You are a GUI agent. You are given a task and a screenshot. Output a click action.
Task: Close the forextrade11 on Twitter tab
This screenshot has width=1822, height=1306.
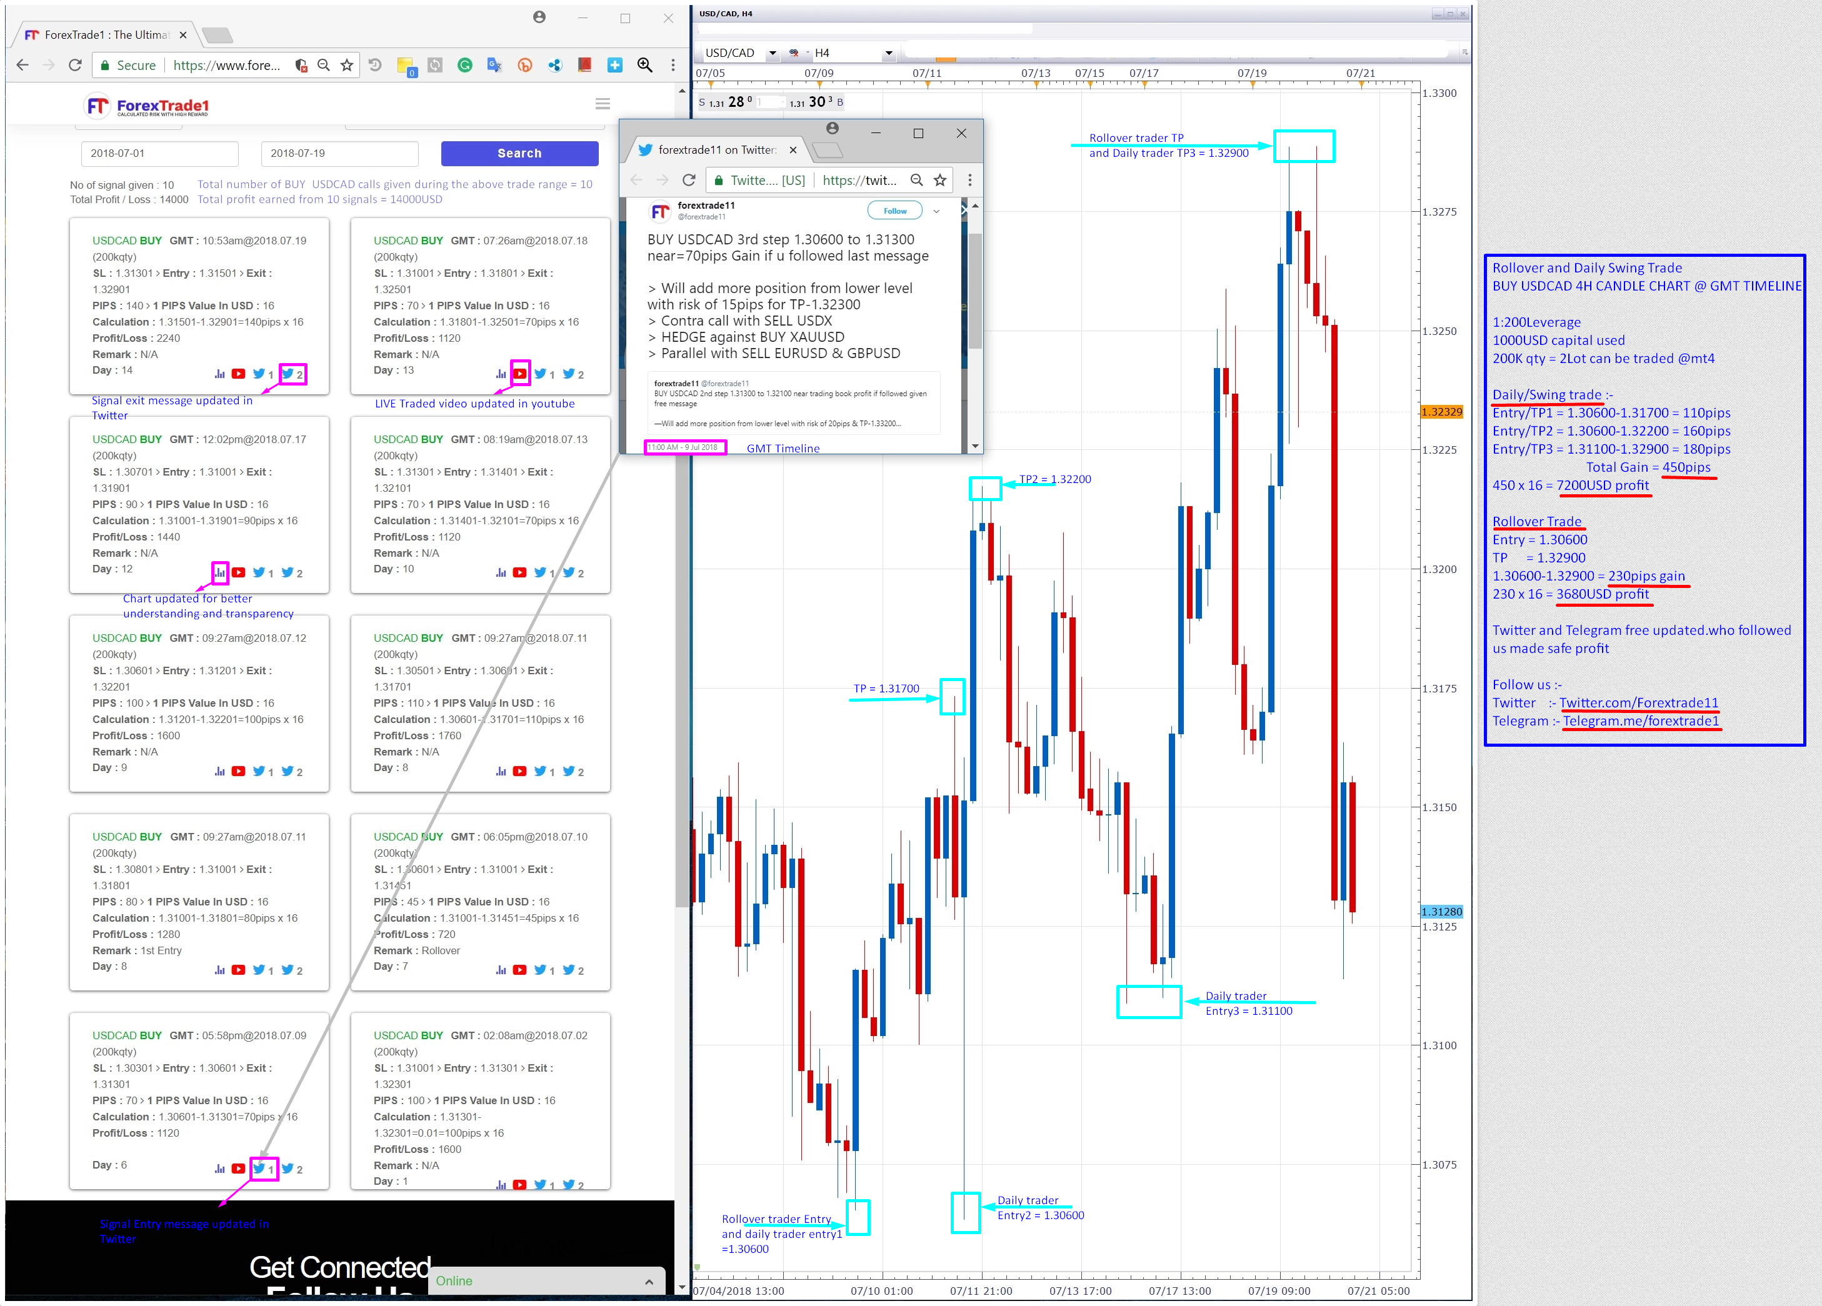[x=793, y=150]
